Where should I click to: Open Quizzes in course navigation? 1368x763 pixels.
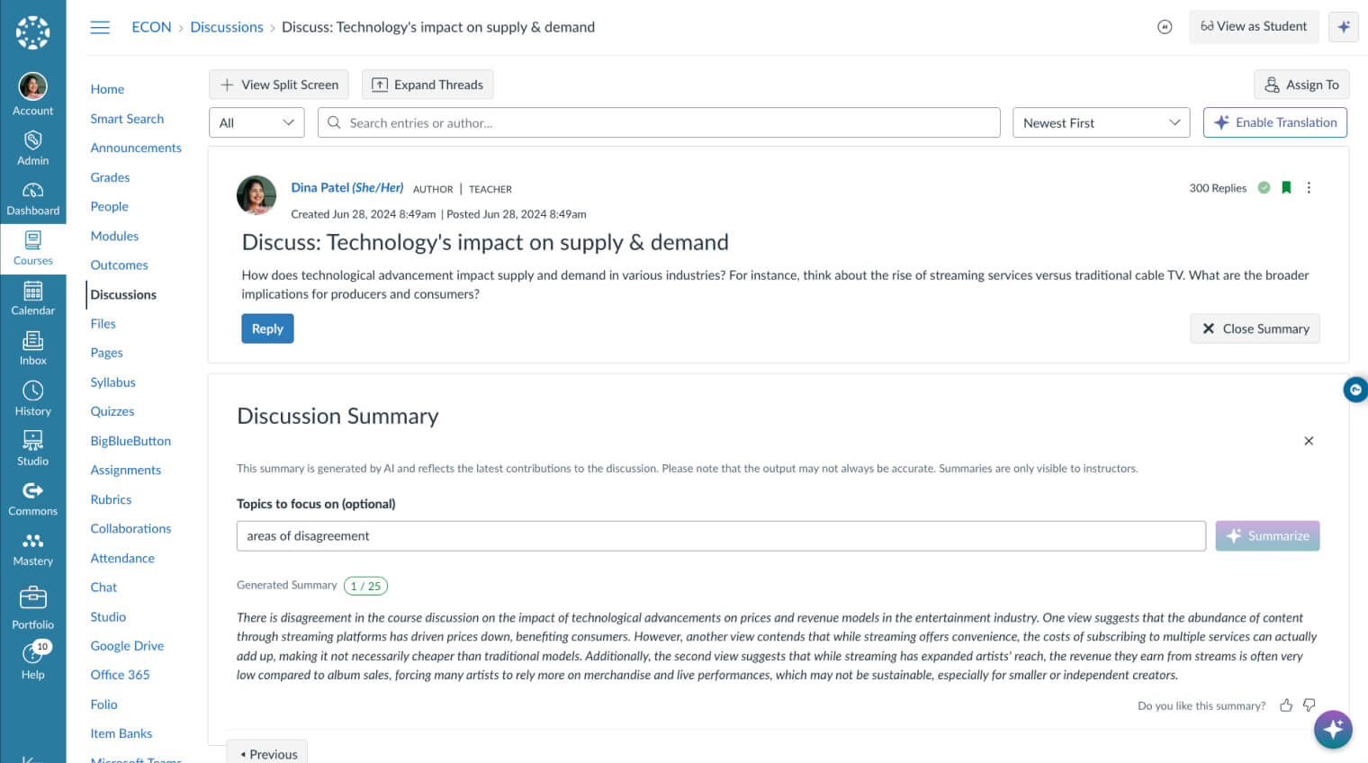click(x=112, y=411)
